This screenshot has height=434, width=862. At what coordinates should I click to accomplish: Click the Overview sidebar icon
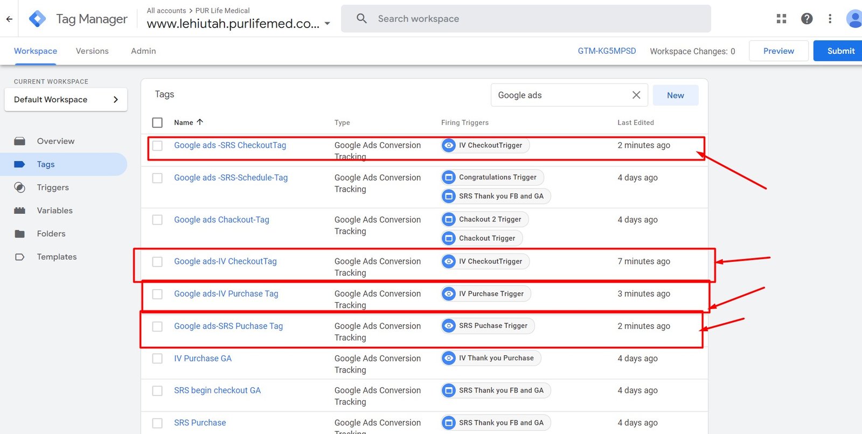tap(20, 141)
